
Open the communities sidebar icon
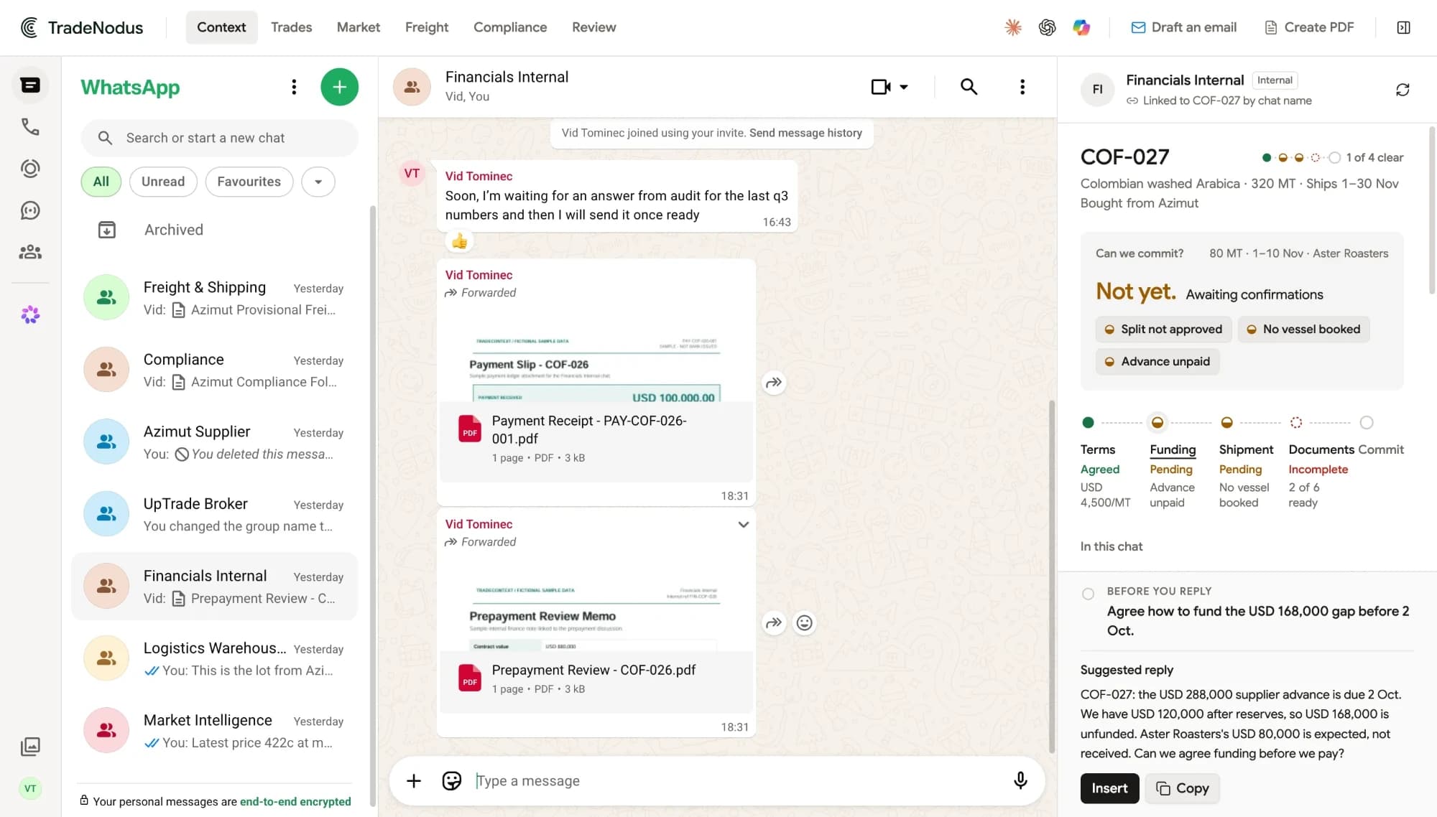(x=30, y=252)
